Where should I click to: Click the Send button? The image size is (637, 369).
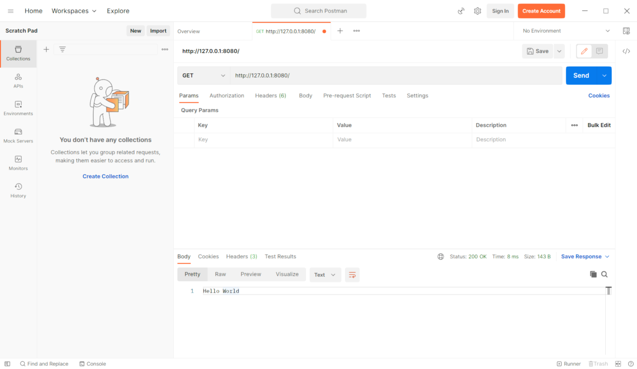tap(581, 75)
